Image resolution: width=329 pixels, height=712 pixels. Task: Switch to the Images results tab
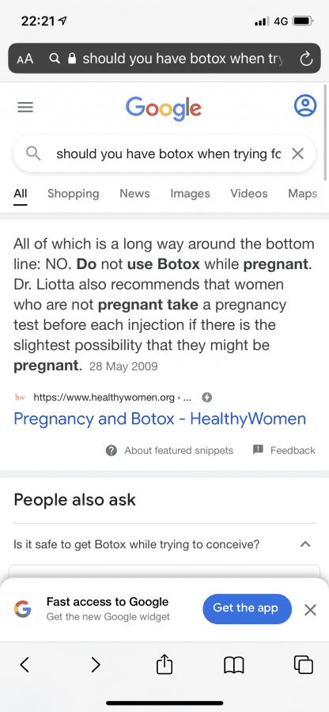(190, 194)
